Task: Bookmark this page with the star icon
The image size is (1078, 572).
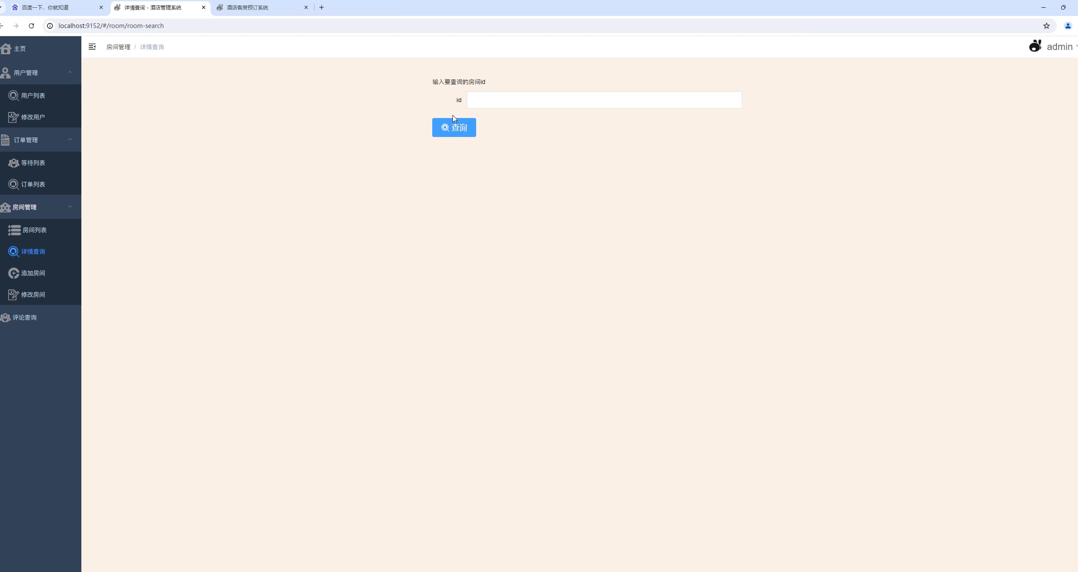Action: click(1046, 26)
